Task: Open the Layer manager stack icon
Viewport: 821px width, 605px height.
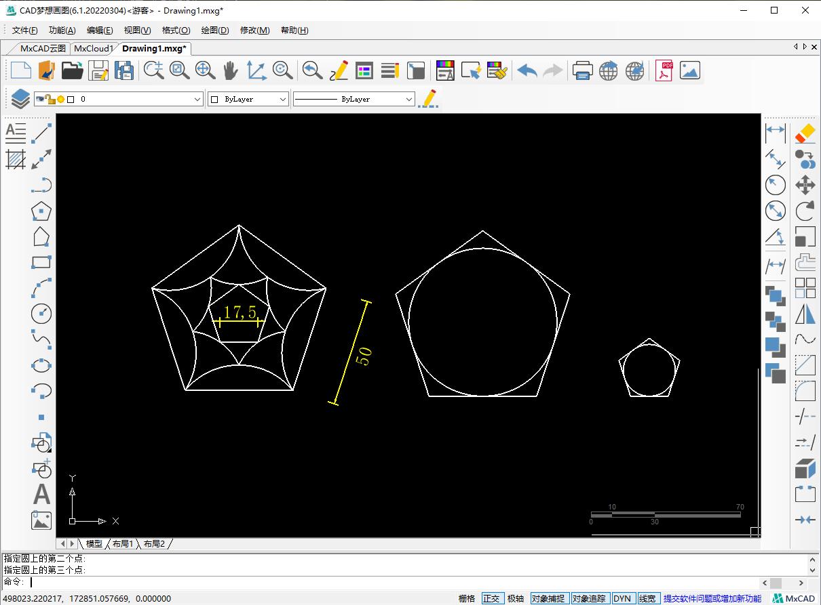Action: pyautogui.click(x=20, y=99)
